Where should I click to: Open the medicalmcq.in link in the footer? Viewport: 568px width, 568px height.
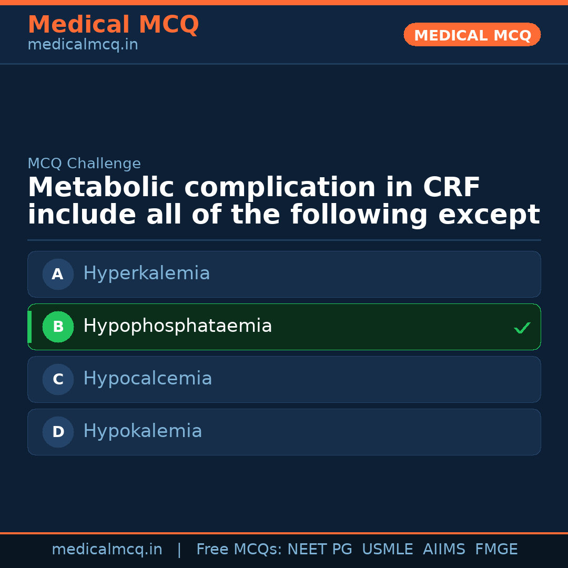point(107,550)
